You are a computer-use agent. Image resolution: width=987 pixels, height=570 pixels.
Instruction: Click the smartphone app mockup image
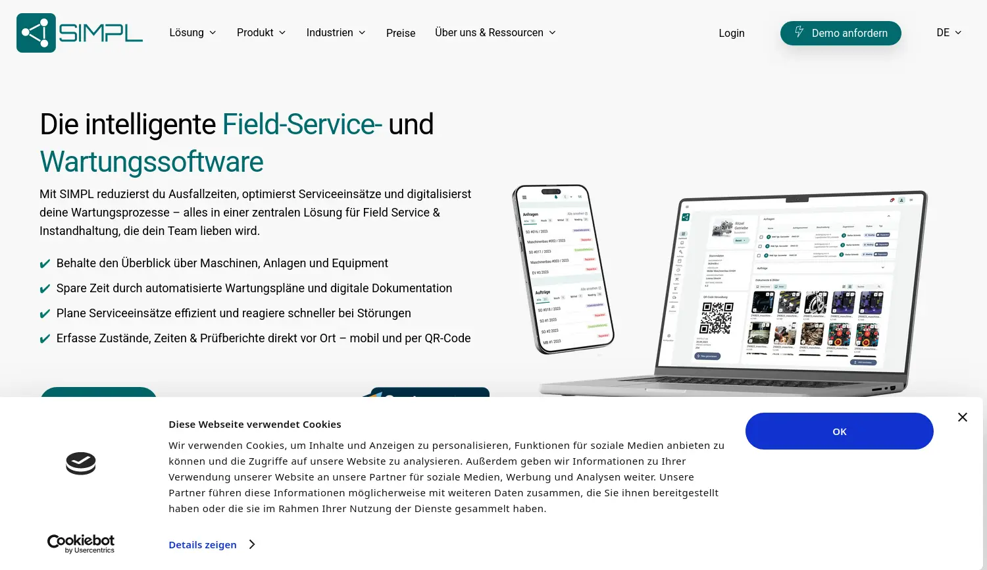563,269
